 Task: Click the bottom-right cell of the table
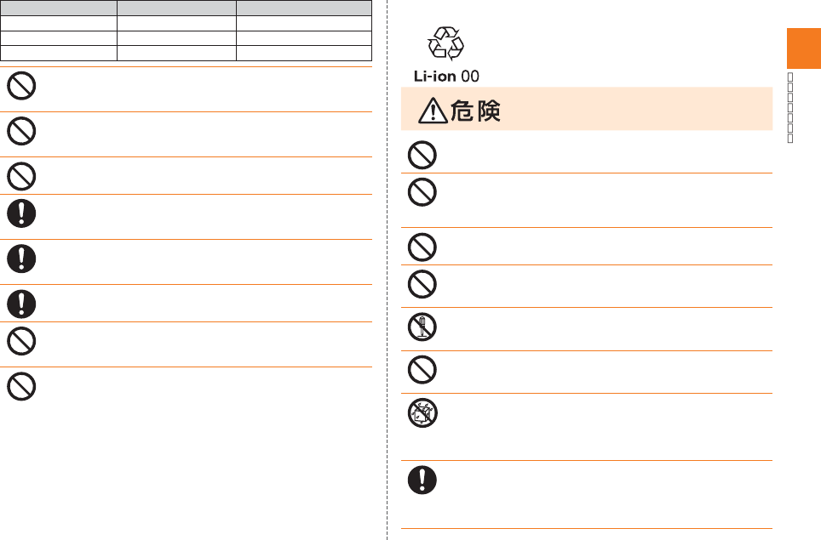303,52
